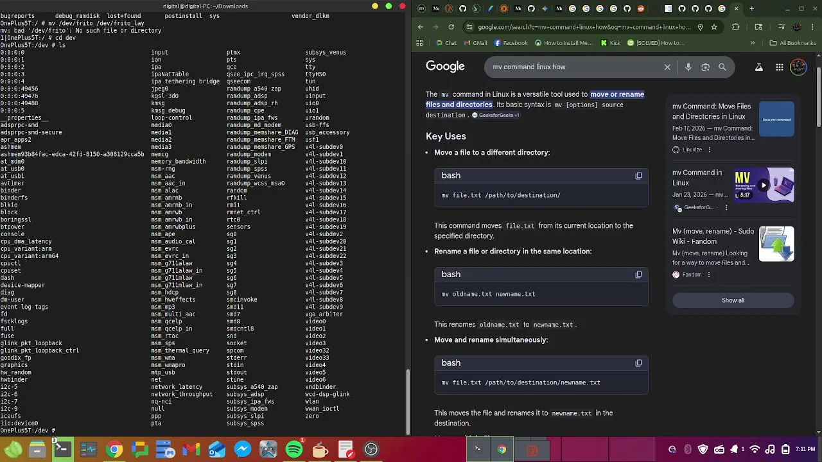
Task: Click the Google search magnifier icon
Action: coord(722,67)
